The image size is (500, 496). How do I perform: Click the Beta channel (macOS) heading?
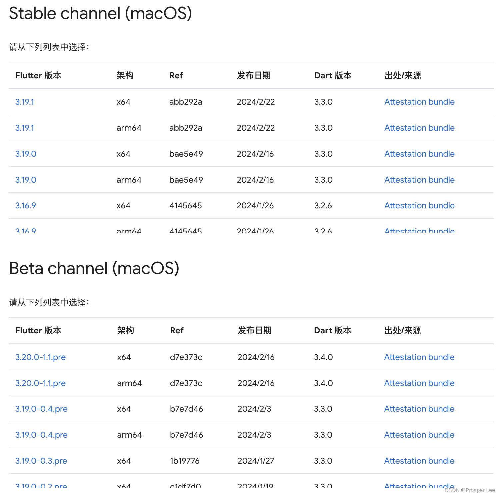coord(94,269)
